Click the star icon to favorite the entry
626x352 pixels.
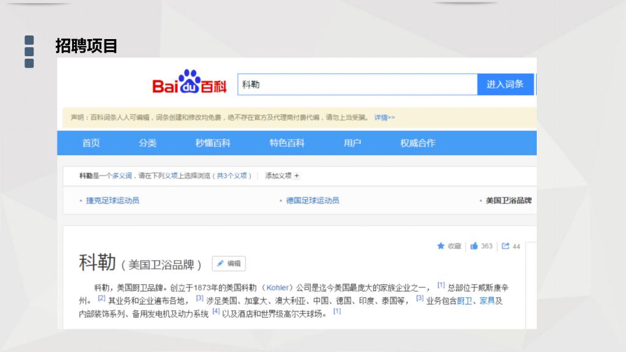point(441,246)
